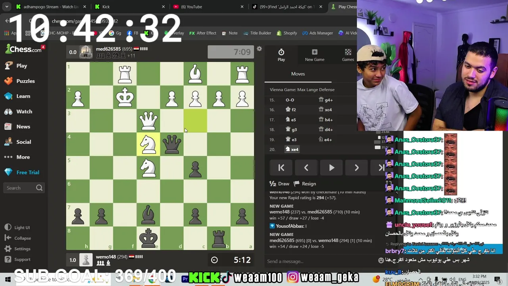Open the FB bookmark
This screenshot has height=286, width=508.
tap(133, 33)
